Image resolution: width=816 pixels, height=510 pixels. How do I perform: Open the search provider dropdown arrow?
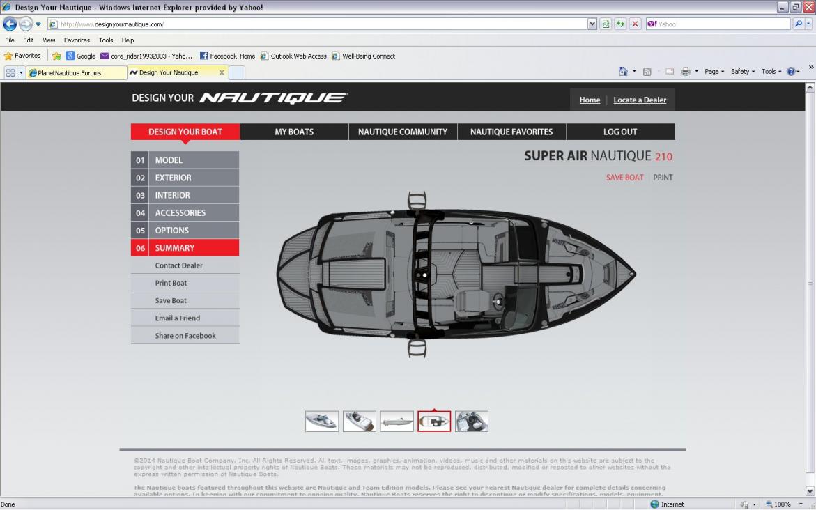pos(808,24)
